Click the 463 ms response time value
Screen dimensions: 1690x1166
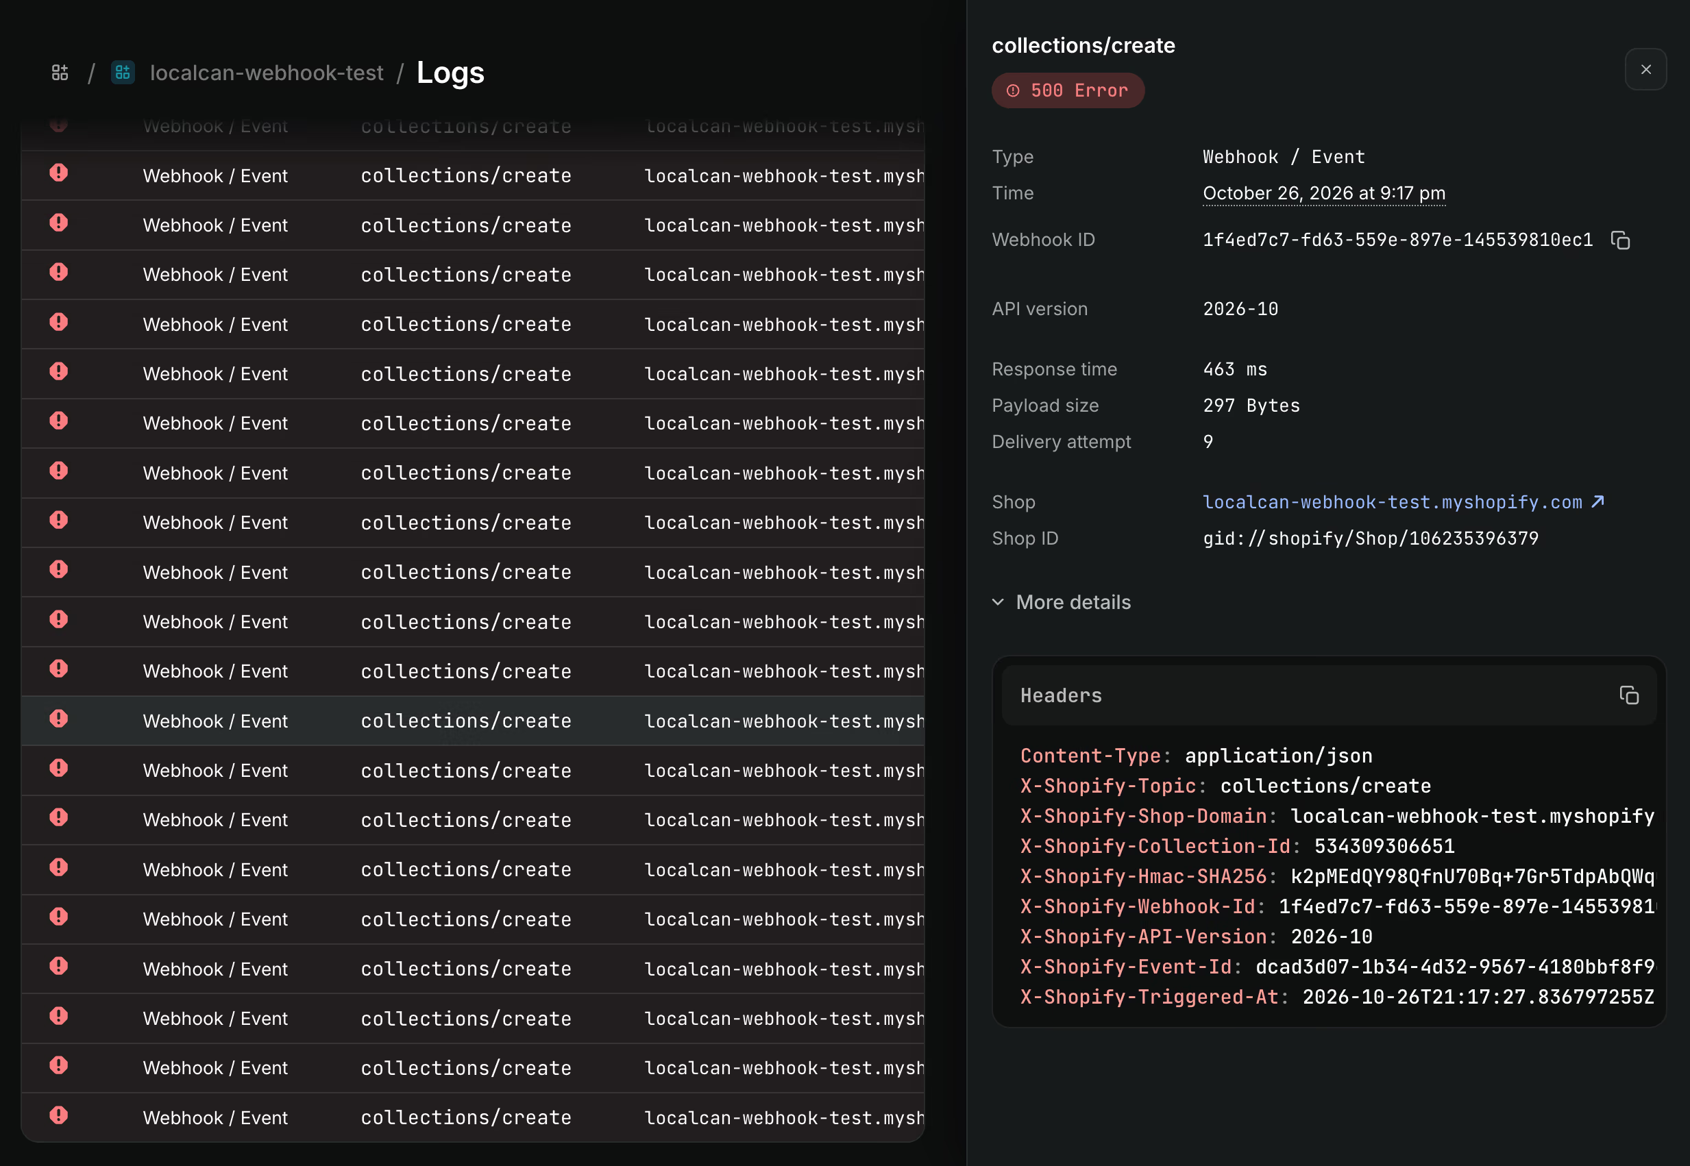pos(1235,369)
